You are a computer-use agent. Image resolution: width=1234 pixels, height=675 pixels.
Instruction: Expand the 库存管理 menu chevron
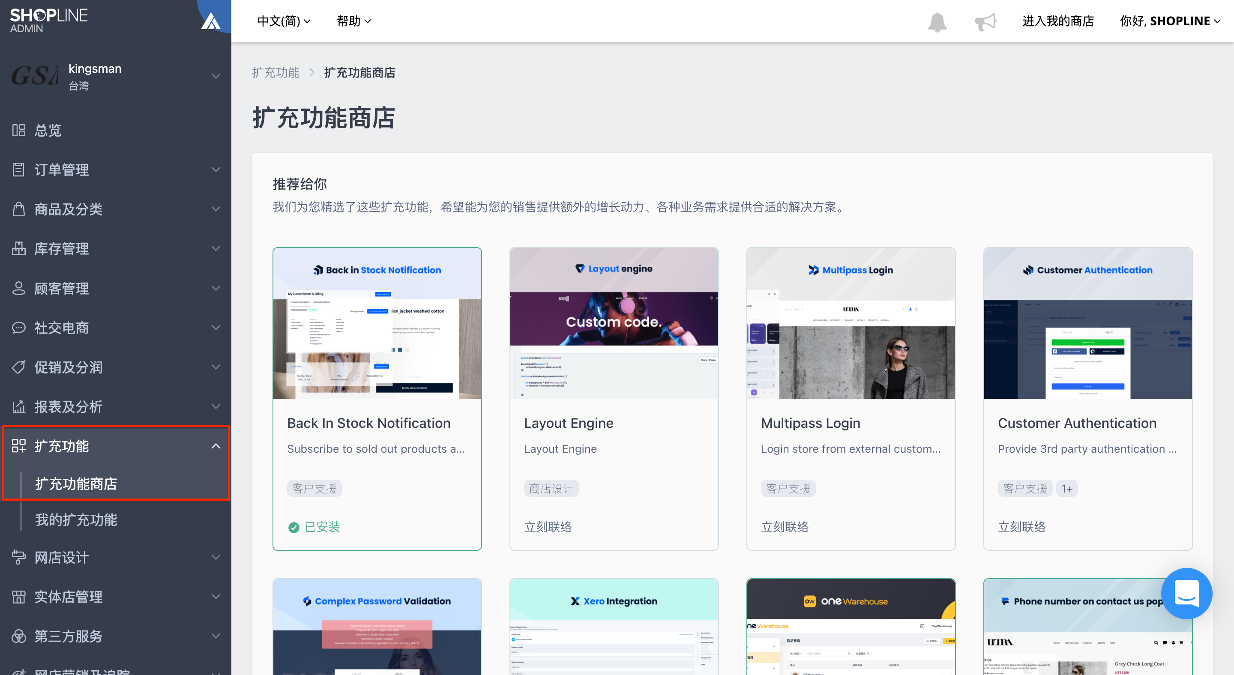pos(216,248)
